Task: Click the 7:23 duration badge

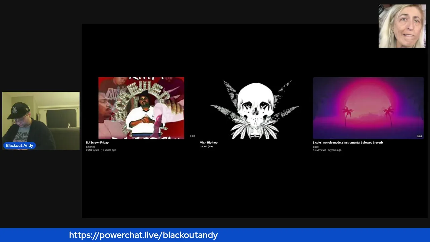Action: click(x=192, y=136)
